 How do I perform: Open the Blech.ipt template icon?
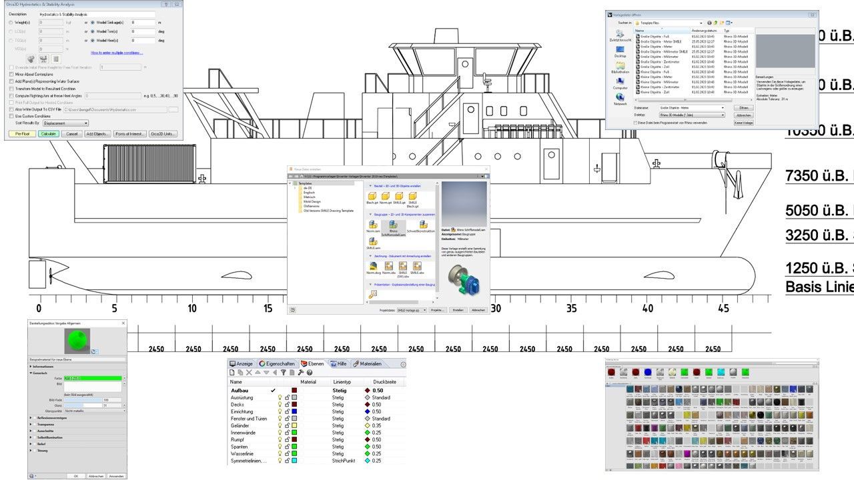click(x=372, y=197)
